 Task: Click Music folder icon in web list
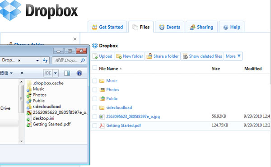pos(102,81)
